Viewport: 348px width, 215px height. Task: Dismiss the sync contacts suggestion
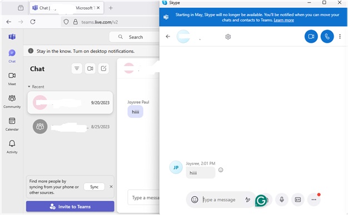[111, 187]
